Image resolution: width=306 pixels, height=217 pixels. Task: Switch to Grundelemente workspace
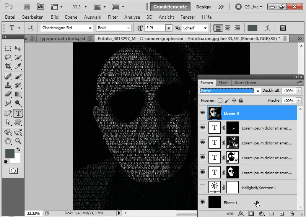point(170,7)
